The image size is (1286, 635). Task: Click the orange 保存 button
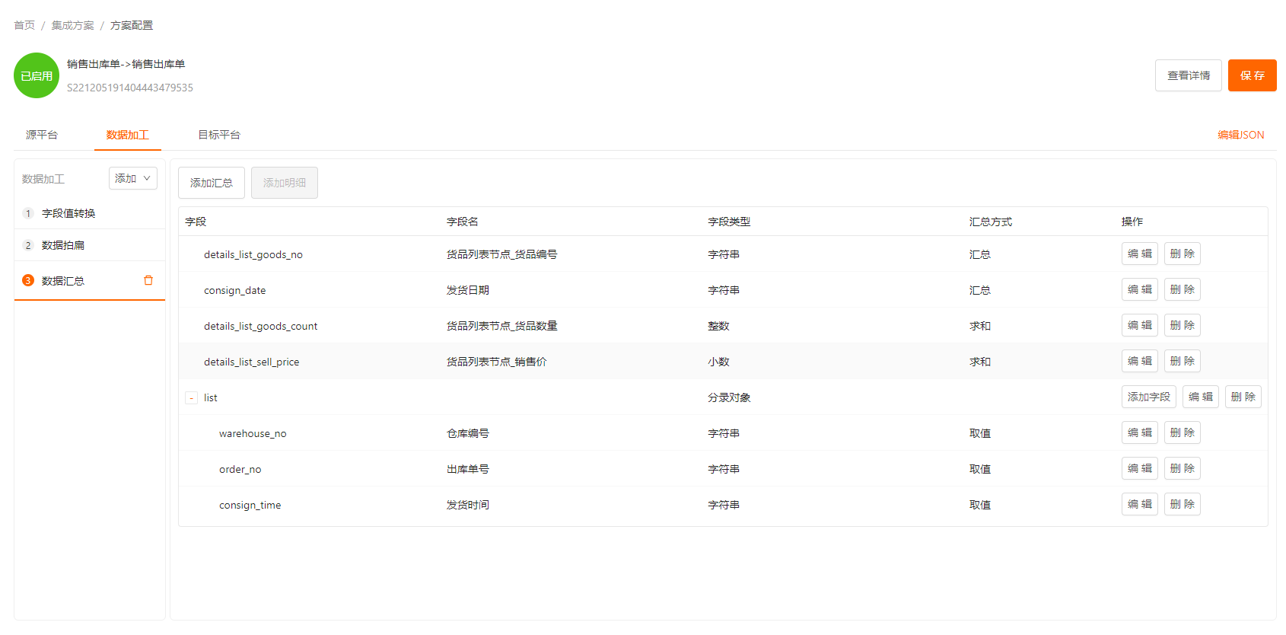tap(1252, 75)
